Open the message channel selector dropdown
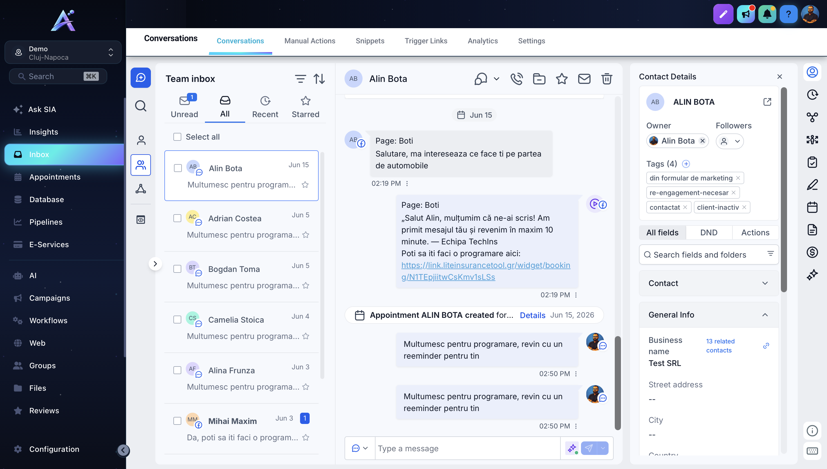 [360, 448]
